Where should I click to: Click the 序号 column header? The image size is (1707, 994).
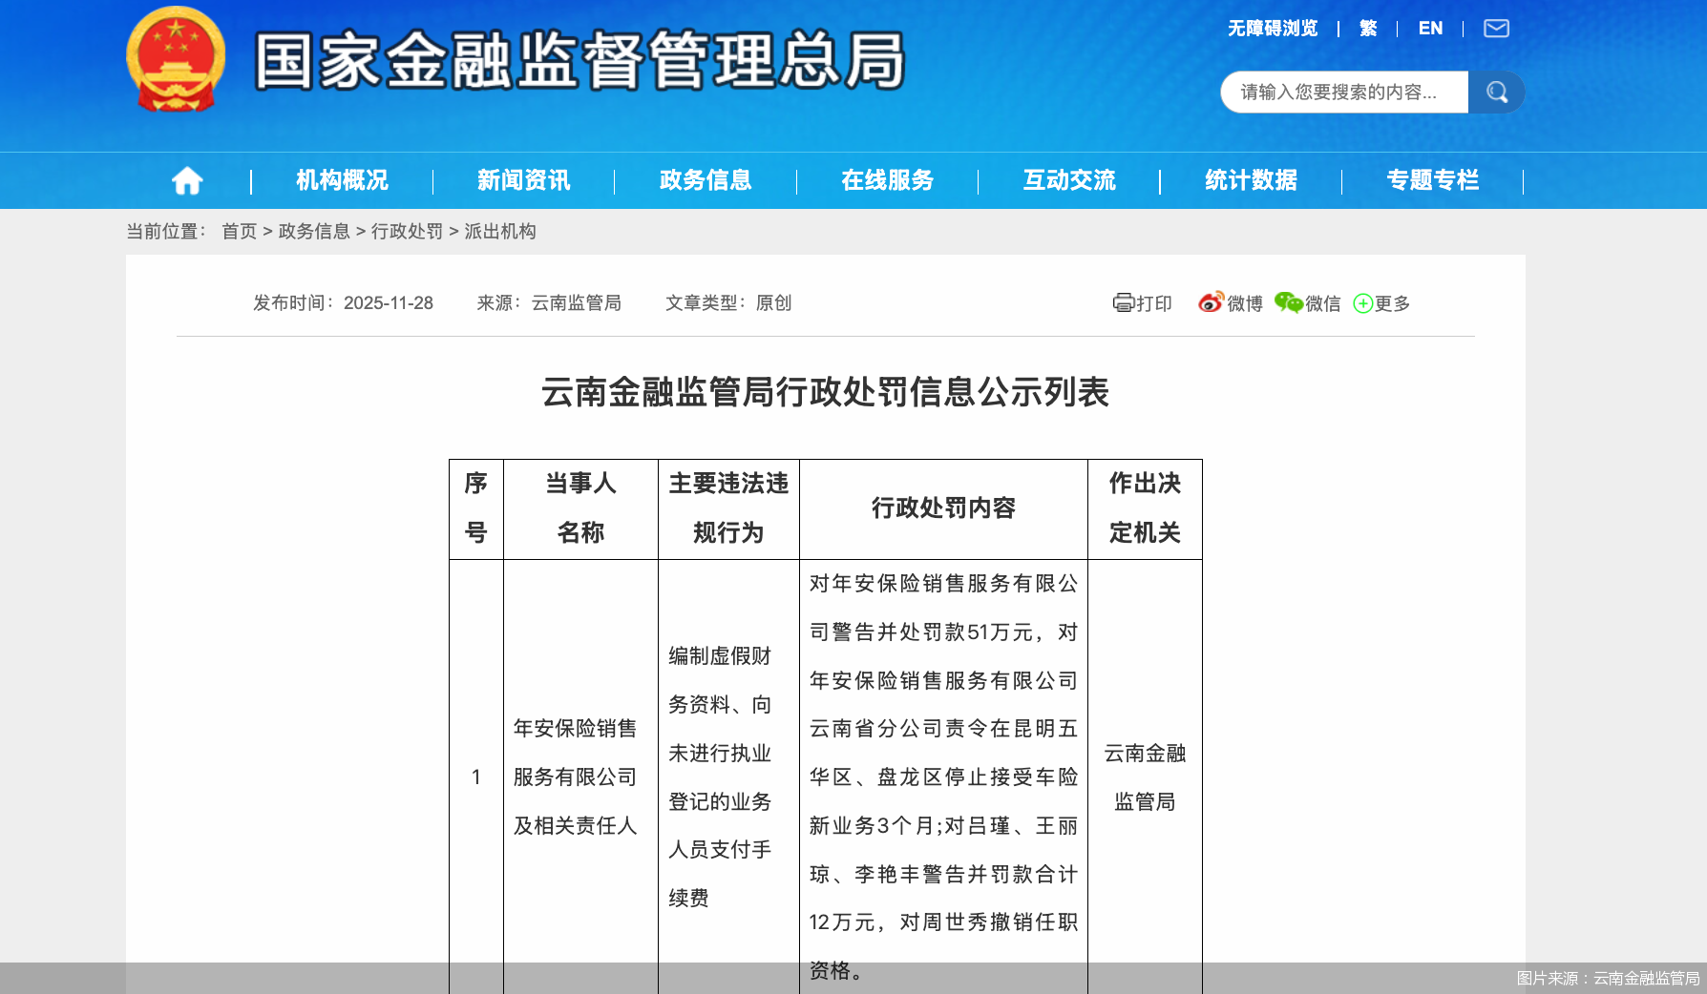pos(475,508)
